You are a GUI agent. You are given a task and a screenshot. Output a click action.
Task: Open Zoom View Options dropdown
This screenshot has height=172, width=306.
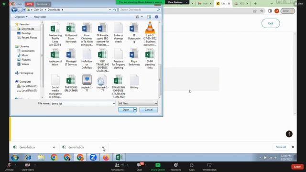pos(177,2)
